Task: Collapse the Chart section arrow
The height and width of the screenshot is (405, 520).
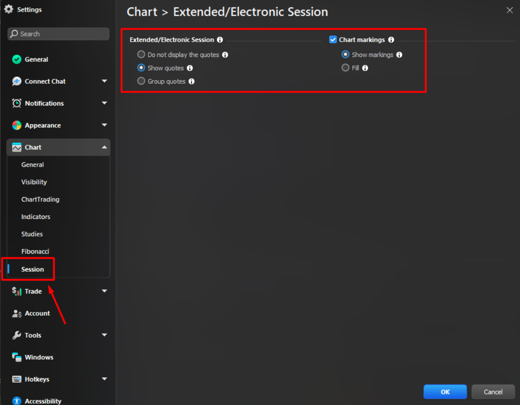Action: 105,147
